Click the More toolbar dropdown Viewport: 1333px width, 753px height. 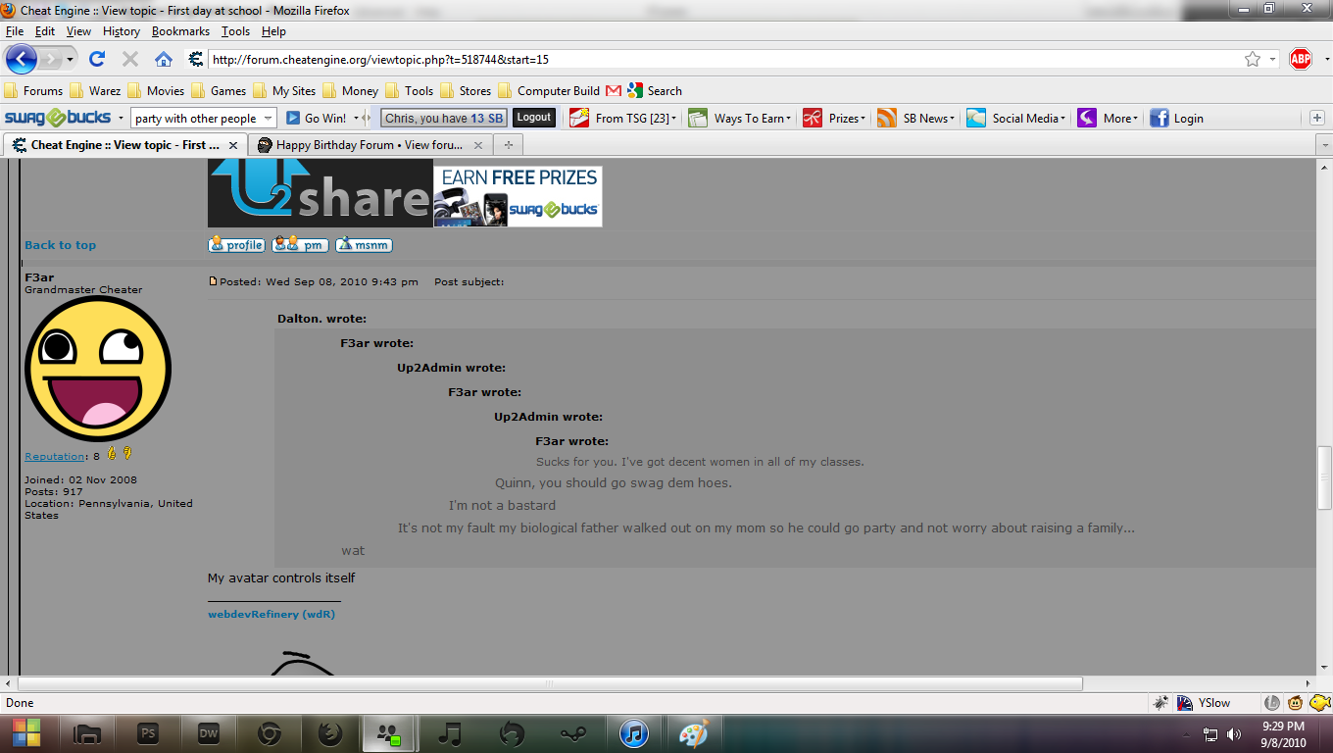point(1110,118)
